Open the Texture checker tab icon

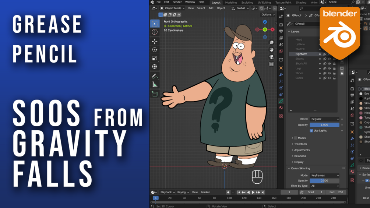click(x=281, y=116)
